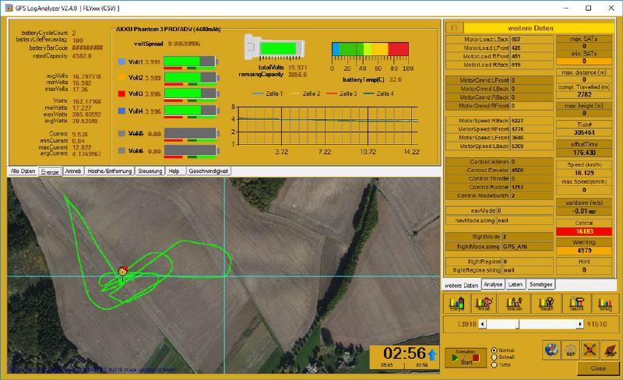This screenshot has height=380, width=623.
Task: Click the MotorSpeed:RBack value 5227
Action: 531,121
